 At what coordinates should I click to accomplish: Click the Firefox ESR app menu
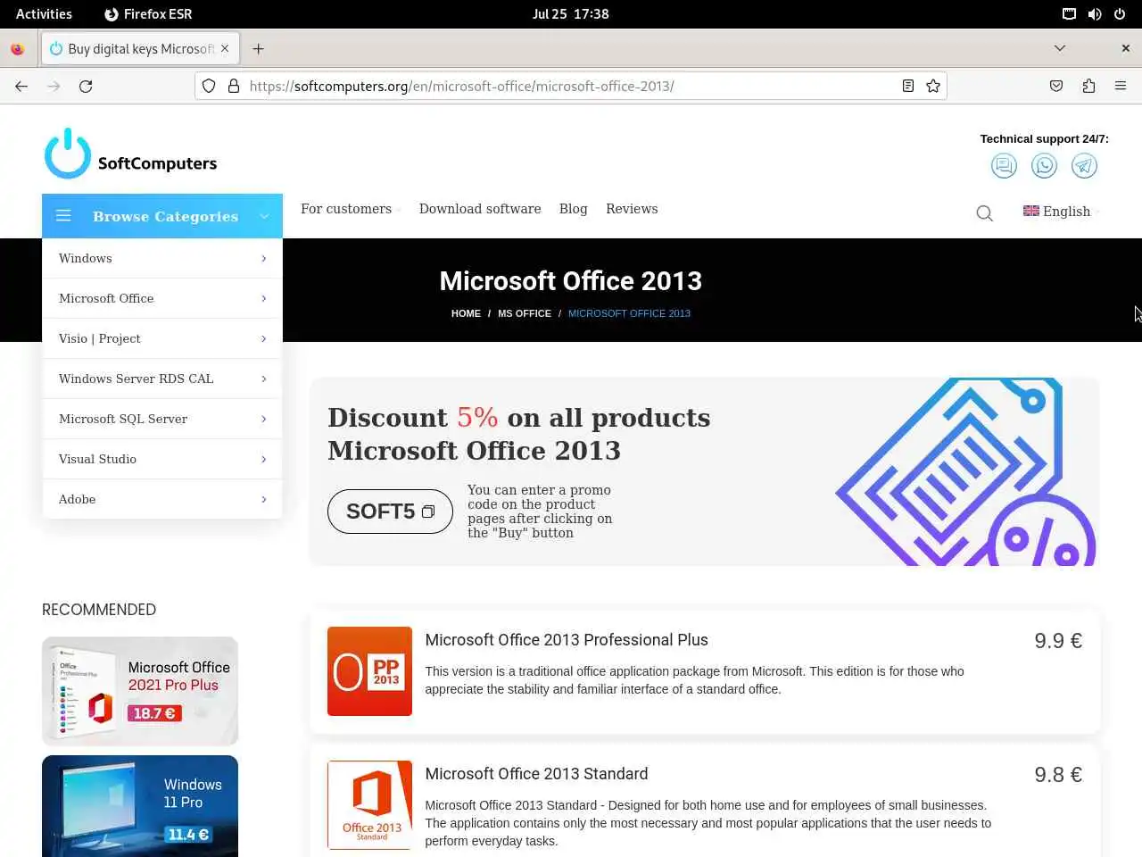pos(148,14)
